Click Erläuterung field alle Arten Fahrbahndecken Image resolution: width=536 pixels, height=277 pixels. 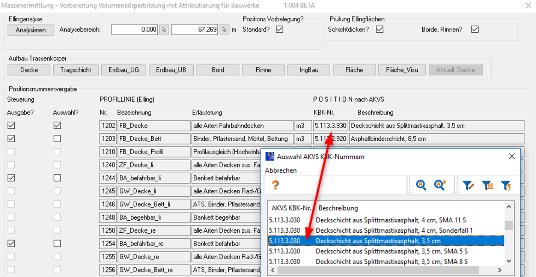tap(242, 126)
